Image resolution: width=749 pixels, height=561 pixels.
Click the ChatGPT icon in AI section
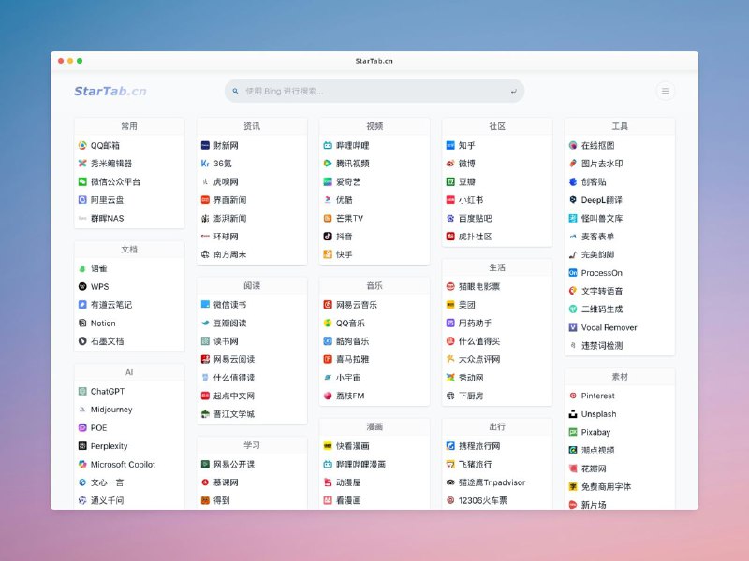click(82, 392)
